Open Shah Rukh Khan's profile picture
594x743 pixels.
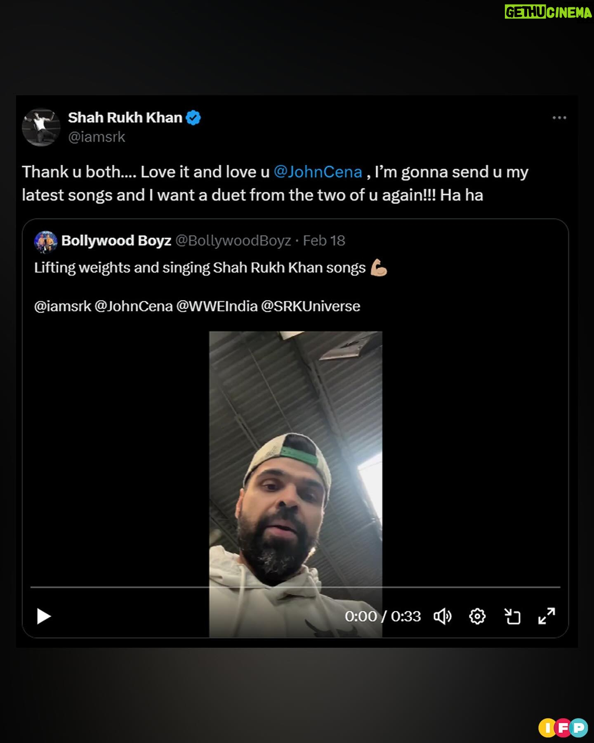tap(41, 127)
